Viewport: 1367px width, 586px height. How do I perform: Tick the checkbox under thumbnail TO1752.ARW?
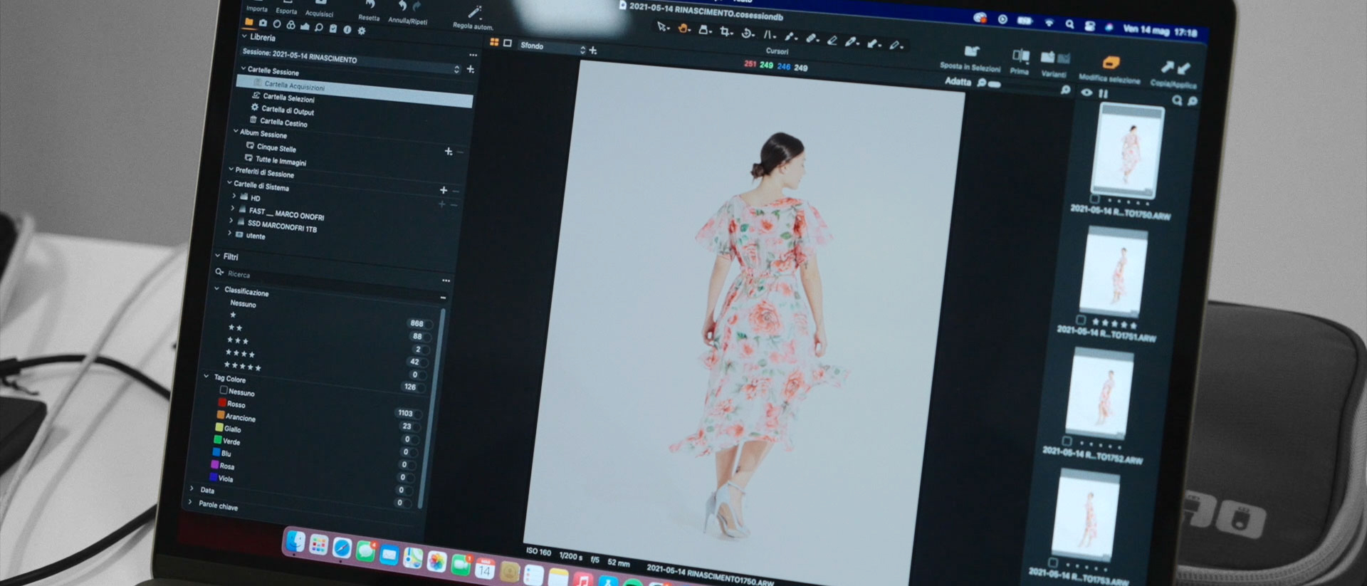click(1067, 441)
